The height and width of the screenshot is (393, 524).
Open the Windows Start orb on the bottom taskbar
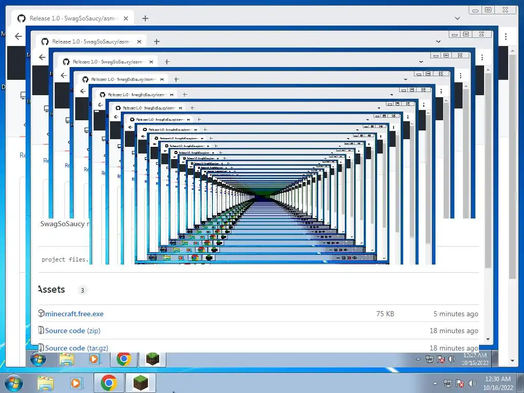(x=14, y=383)
